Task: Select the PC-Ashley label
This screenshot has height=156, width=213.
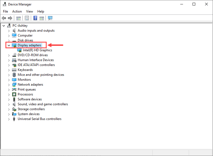Action: (20, 26)
